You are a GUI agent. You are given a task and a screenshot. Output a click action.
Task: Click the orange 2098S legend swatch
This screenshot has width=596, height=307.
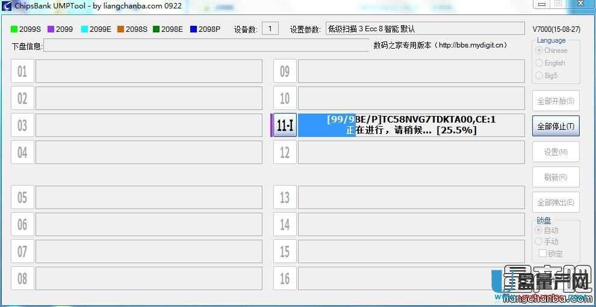(x=121, y=29)
